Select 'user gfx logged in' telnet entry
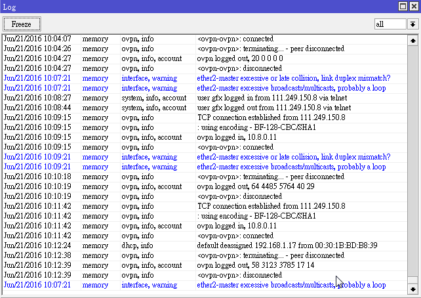 tap(205, 98)
